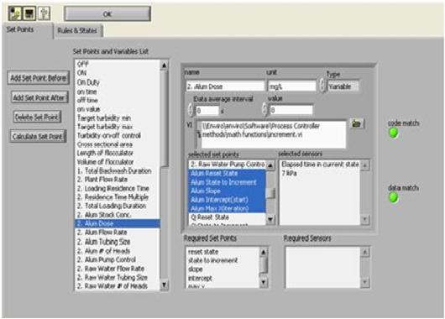The image size is (445, 319).
Task: Select Target turbidity min
Action: tap(118, 118)
